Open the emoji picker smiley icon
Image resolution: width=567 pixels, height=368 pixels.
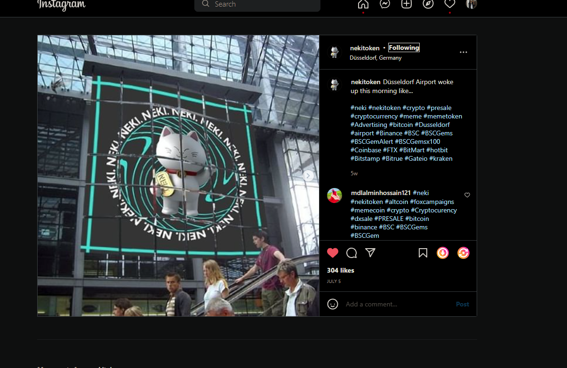click(x=333, y=304)
